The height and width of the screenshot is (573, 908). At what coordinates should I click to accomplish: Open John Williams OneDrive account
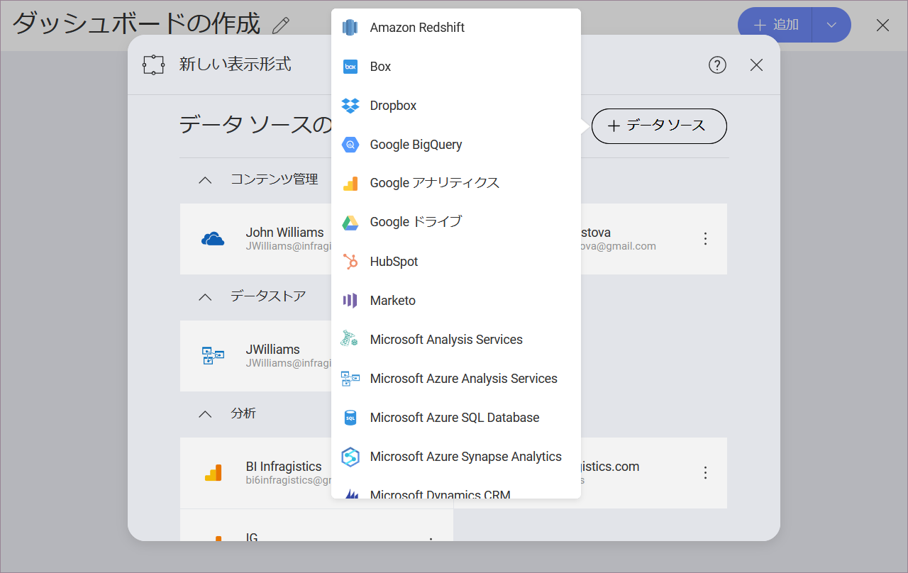tap(256, 239)
